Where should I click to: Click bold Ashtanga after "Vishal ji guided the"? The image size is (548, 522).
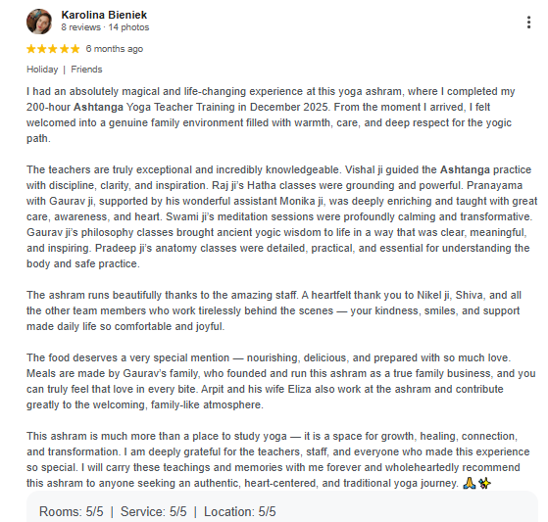(465, 169)
